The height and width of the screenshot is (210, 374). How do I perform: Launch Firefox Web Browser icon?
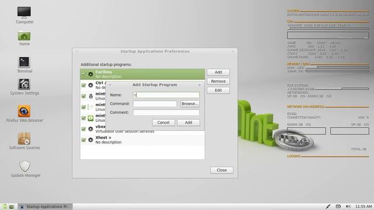point(24,111)
